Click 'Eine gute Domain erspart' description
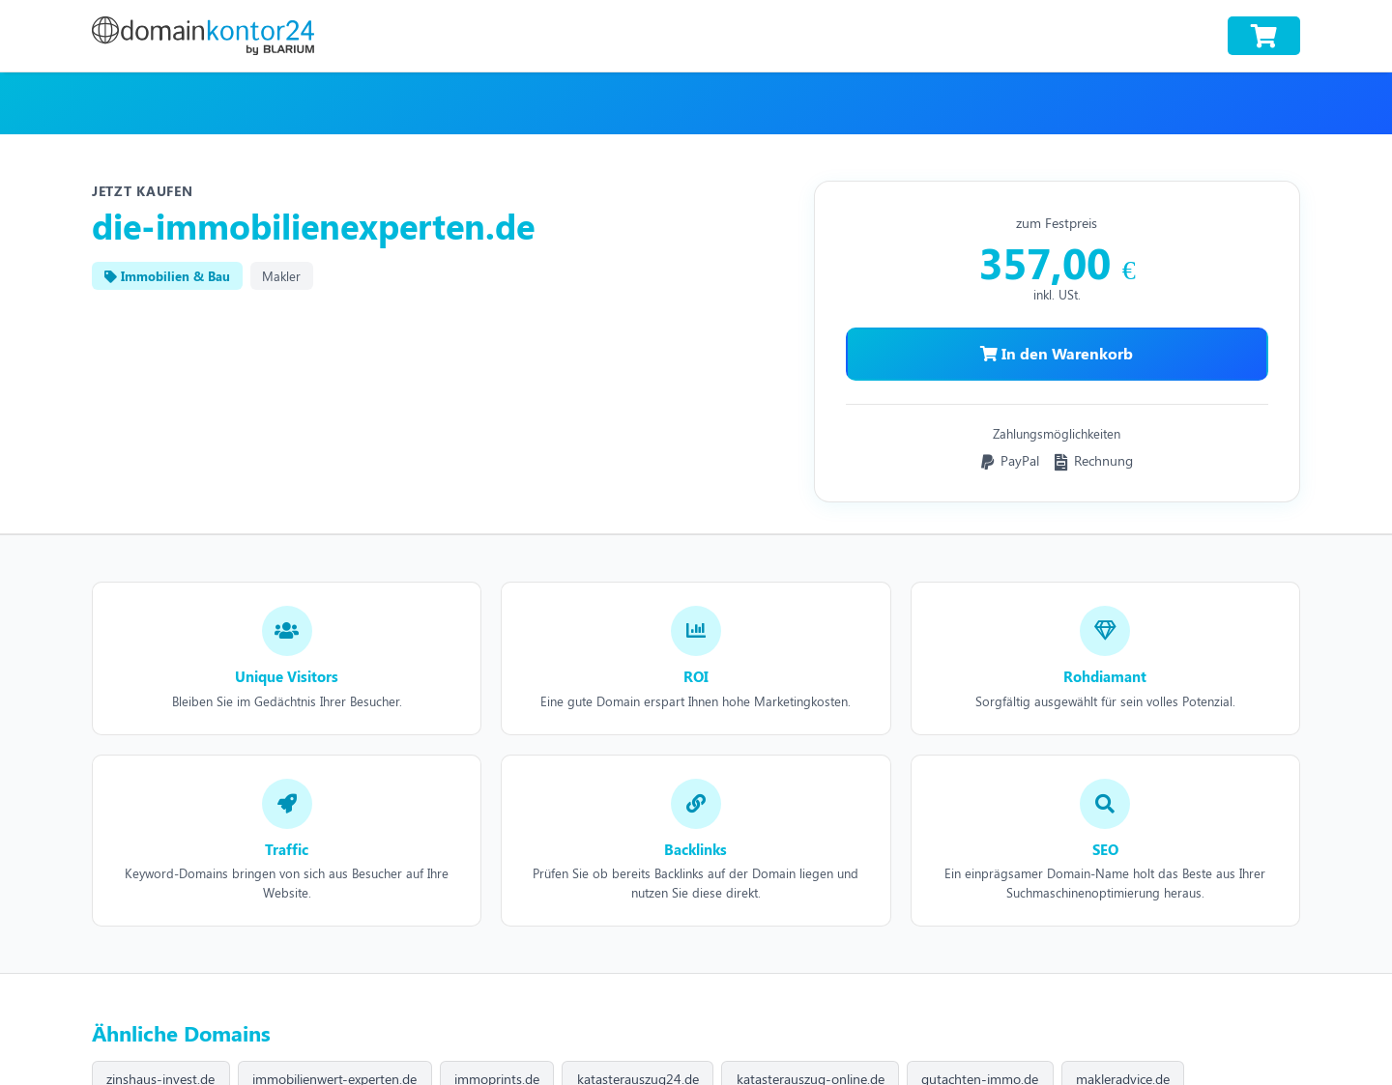 (x=696, y=701)
